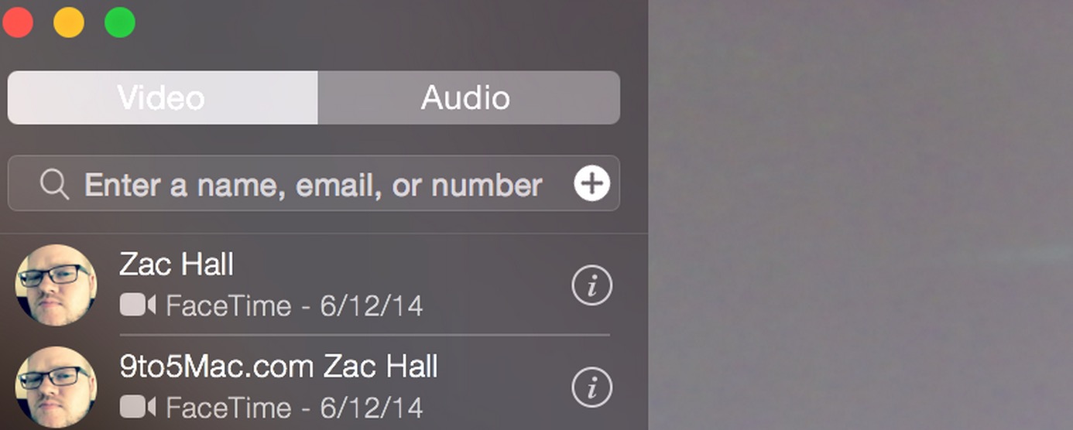Open info for the Zac Hall call
Viewport: 1073px width, 430px height.
click(592, 285)
